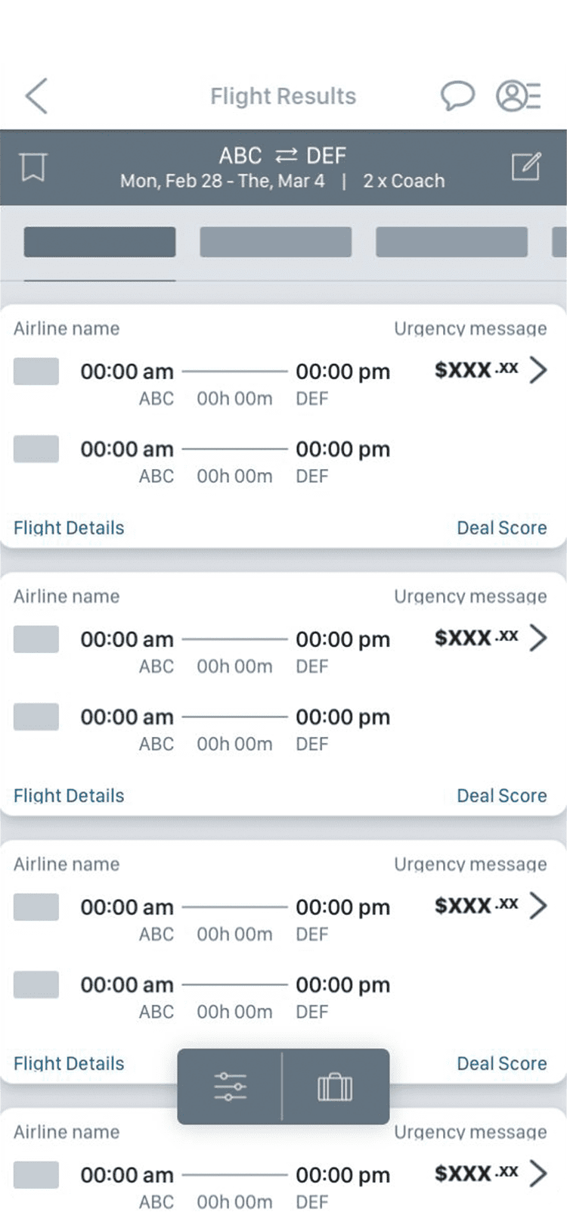
Task: Select the third placeholder tab
Action: tap(452, 242)
